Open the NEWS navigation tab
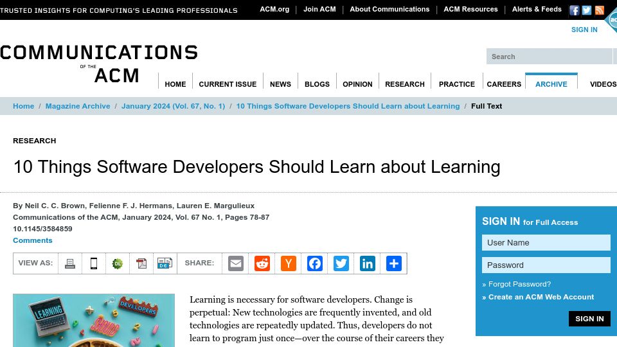Screen dimensions: 617x347 [x=281, y=84]
